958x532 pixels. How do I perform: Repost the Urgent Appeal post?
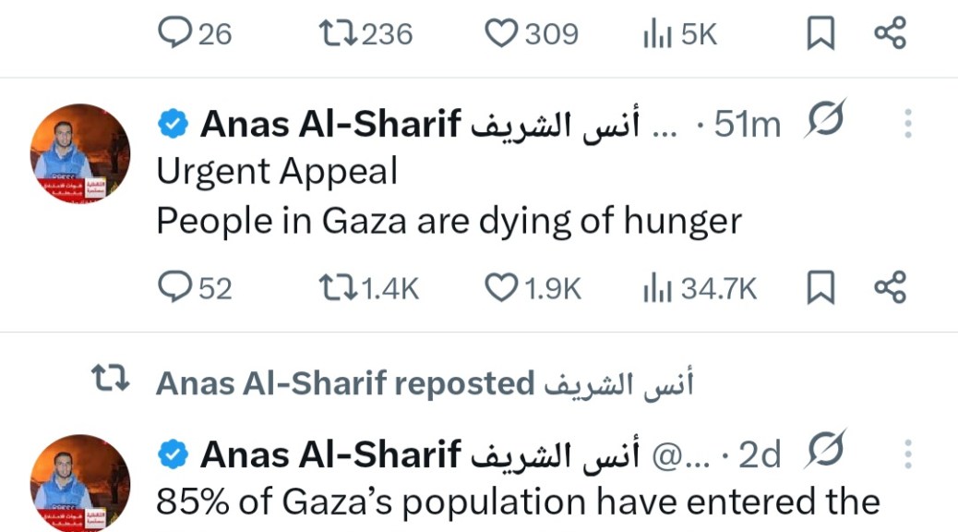(x=336, y=289)
